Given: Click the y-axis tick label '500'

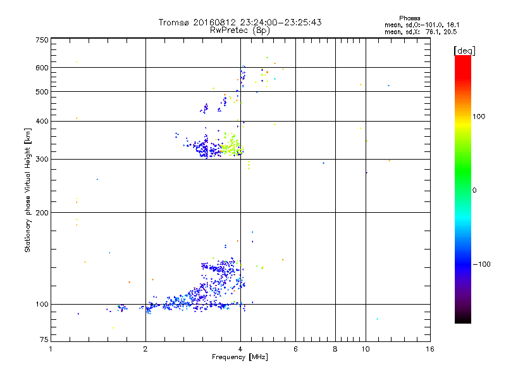Looking at the screenshot, I should point(42,92).
